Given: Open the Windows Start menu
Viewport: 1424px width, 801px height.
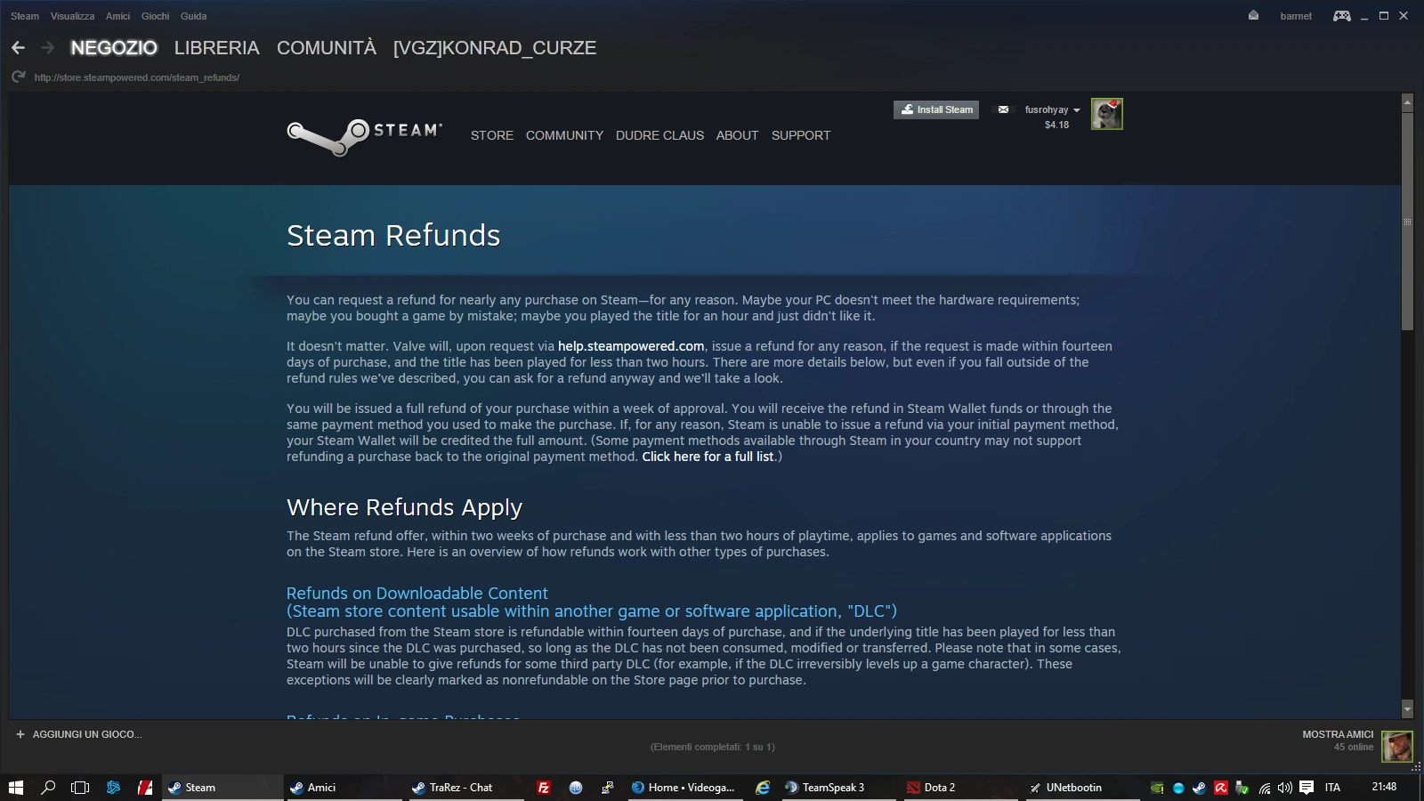Looking at the screenshot, I should click(16, 788).
